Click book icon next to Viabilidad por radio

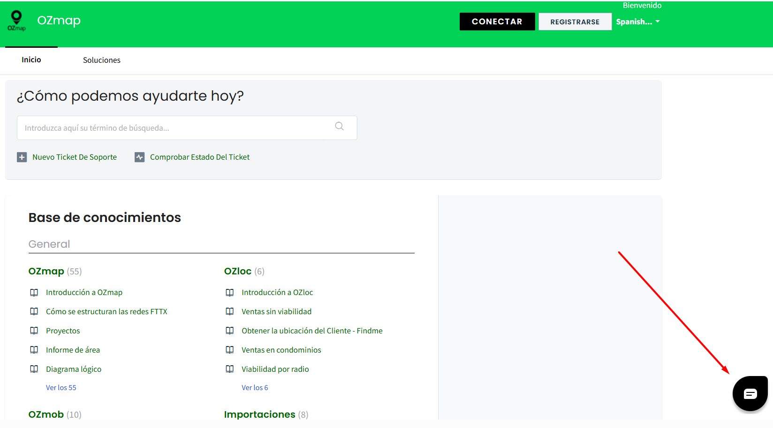click(230, 369)
